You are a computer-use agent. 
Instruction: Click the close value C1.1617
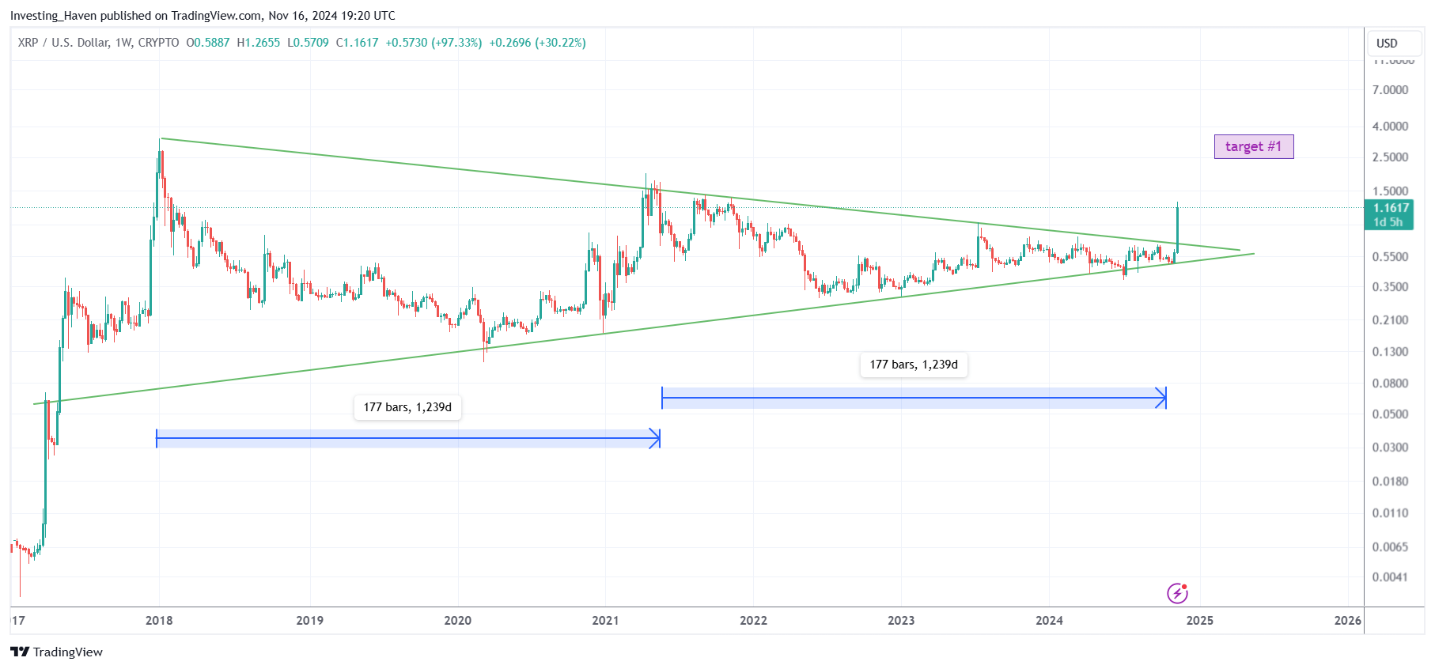coord(358,43)
